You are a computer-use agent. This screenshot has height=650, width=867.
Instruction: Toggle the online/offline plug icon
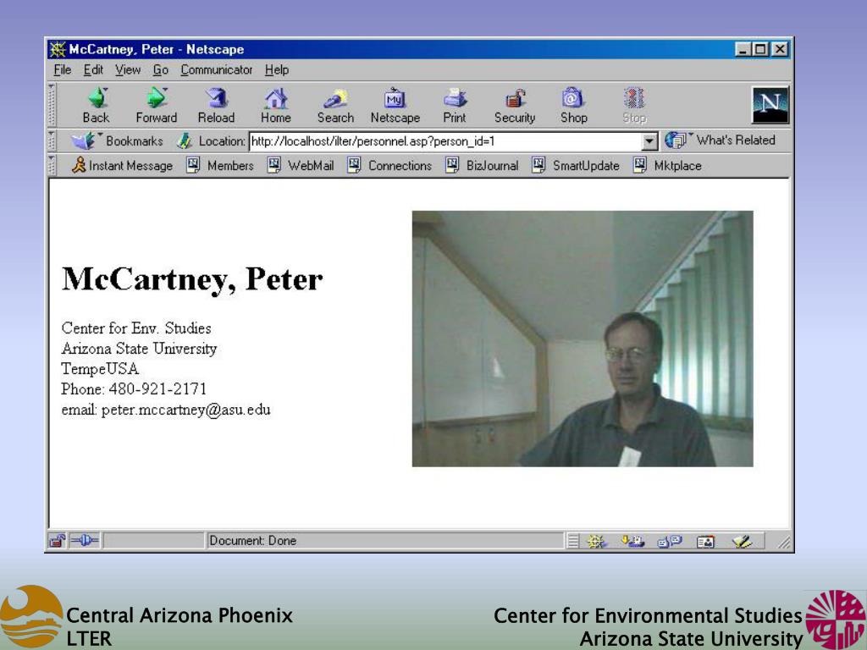(x=84, y=540)
